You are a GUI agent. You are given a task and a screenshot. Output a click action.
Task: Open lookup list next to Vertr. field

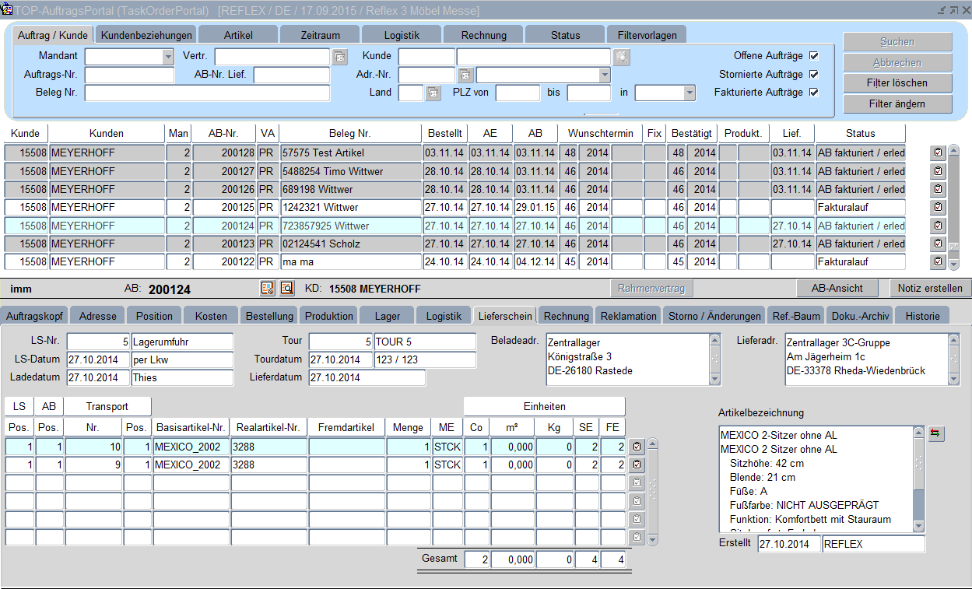tap(339, 57)
